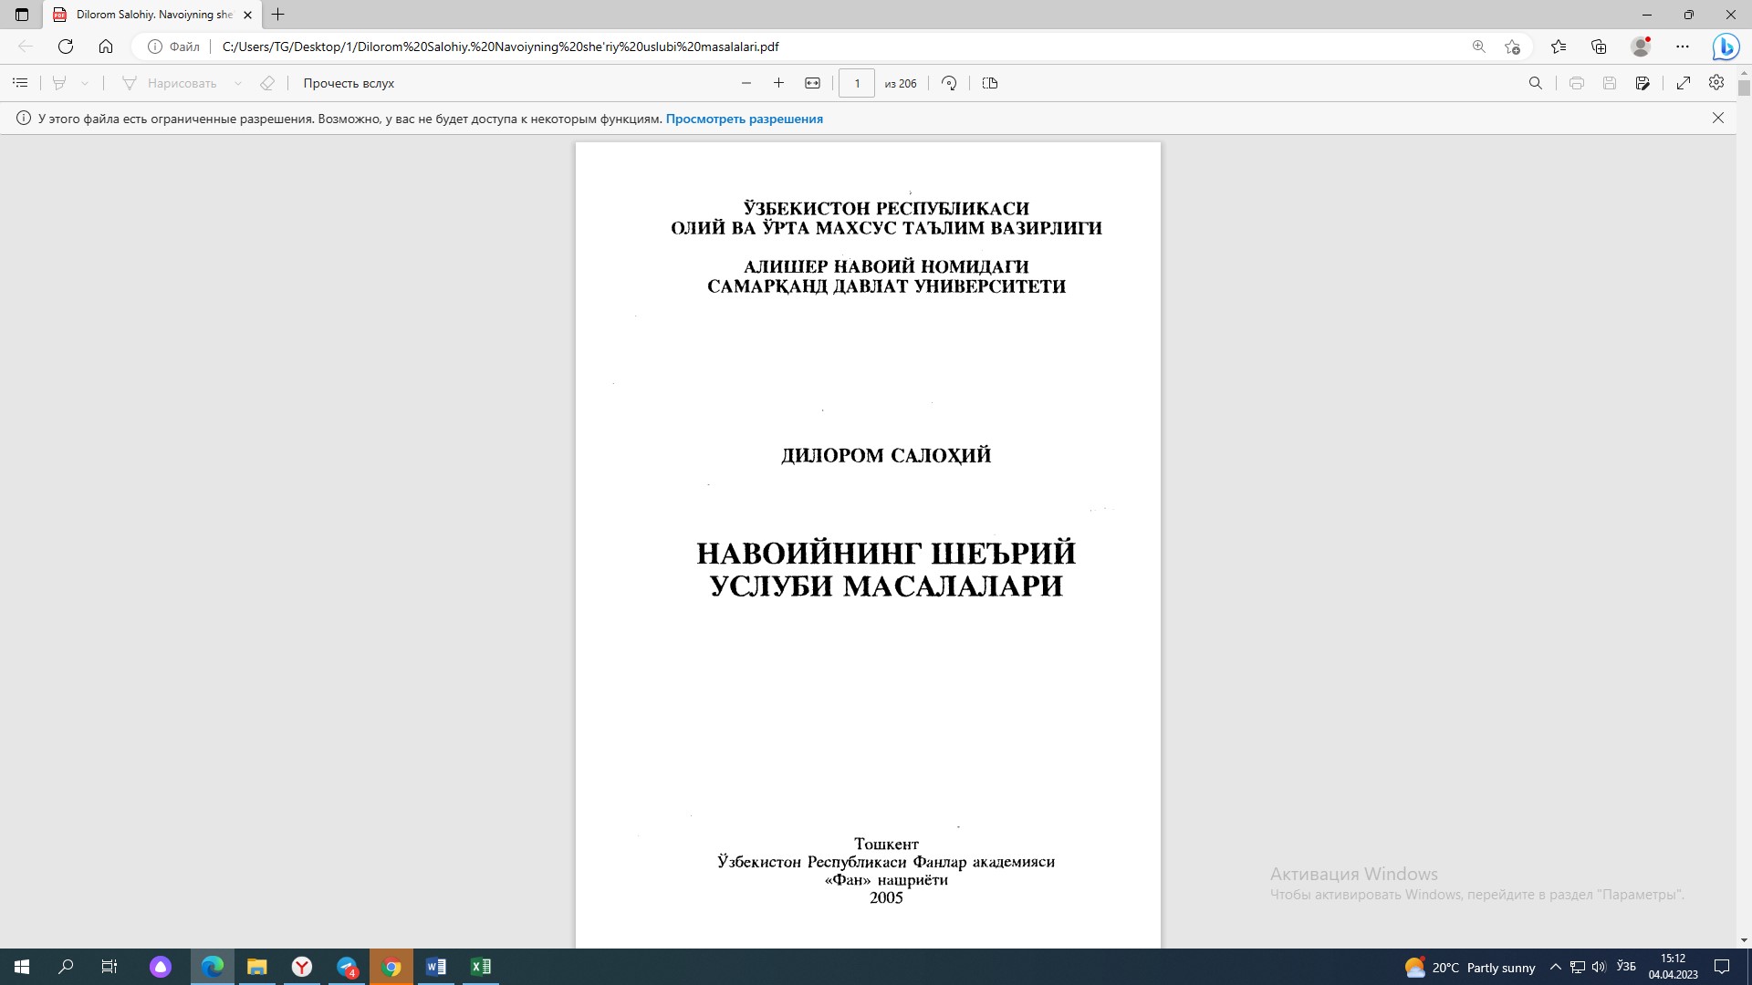
Task: Enter full-screen reading mode
Action: 1684,82
